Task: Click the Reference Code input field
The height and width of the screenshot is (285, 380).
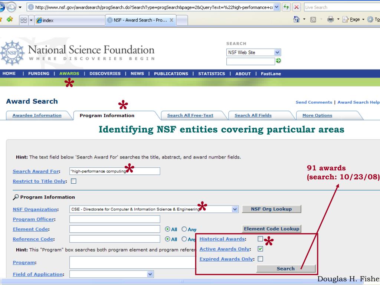Action: coord(115,239)
